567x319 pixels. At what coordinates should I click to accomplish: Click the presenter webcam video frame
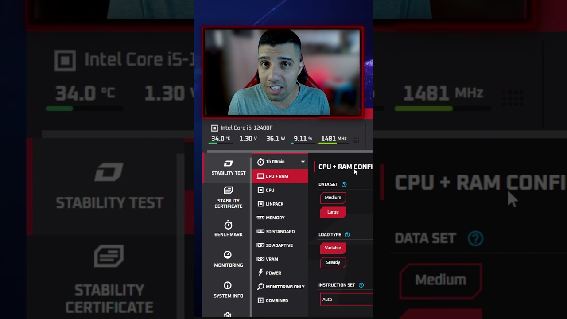283,72
